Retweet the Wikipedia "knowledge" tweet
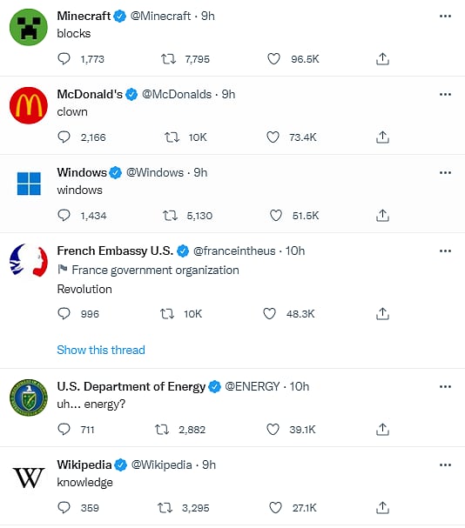This screenshot has height=528, width=465. coord(165,508)
